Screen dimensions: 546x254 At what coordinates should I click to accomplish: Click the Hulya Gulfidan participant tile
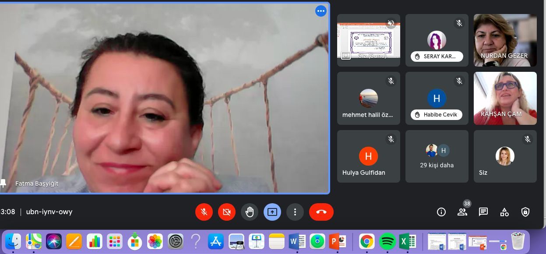368,156
